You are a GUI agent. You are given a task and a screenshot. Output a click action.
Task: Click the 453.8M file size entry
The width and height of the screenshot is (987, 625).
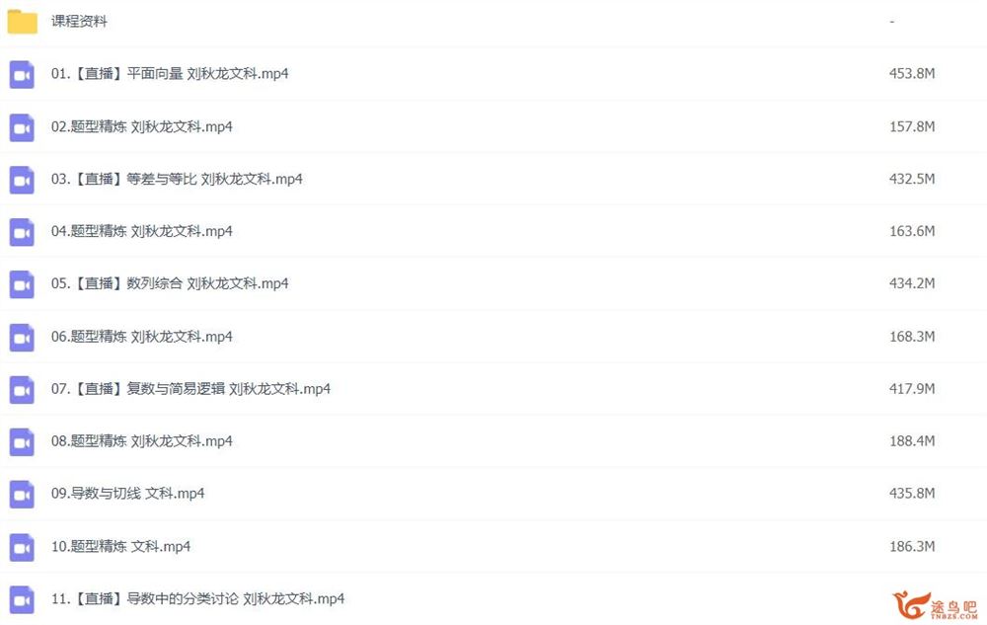(x=911, y=74)
